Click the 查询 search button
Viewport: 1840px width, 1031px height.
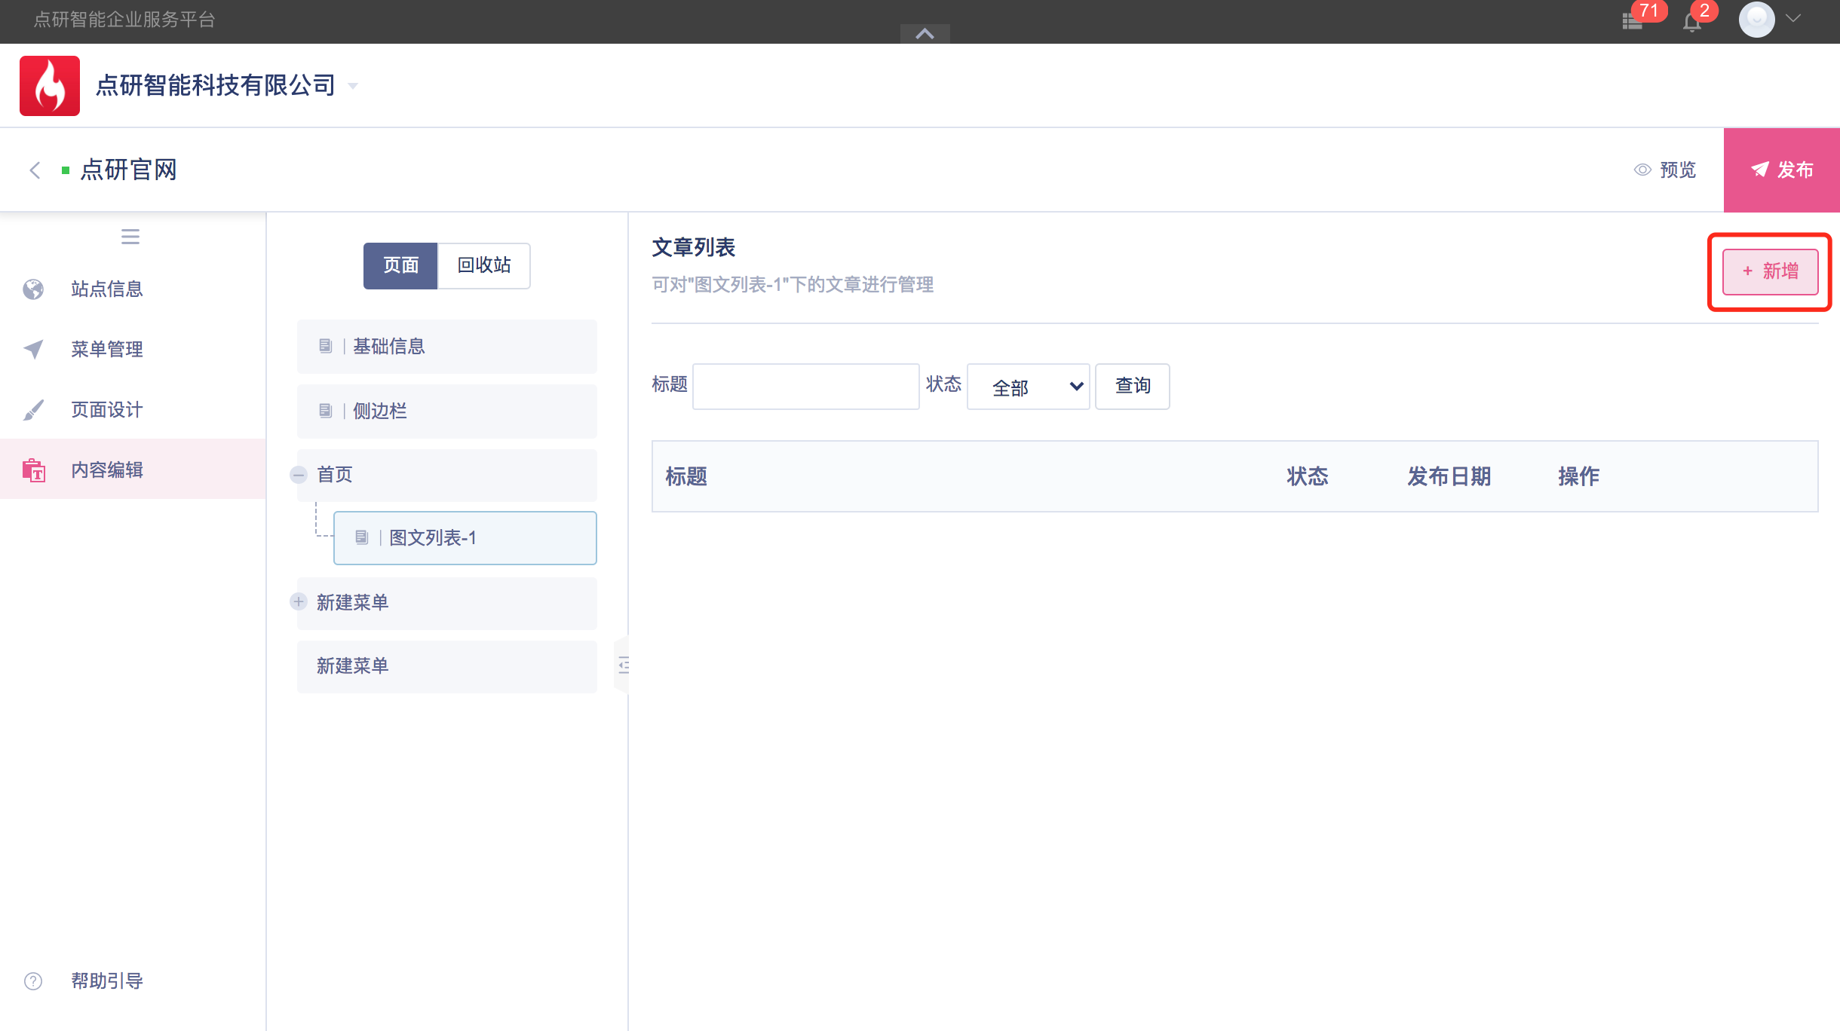click(1132, 386)
